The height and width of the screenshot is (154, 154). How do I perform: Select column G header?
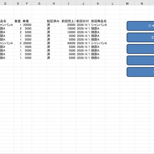tap(39, 4)
